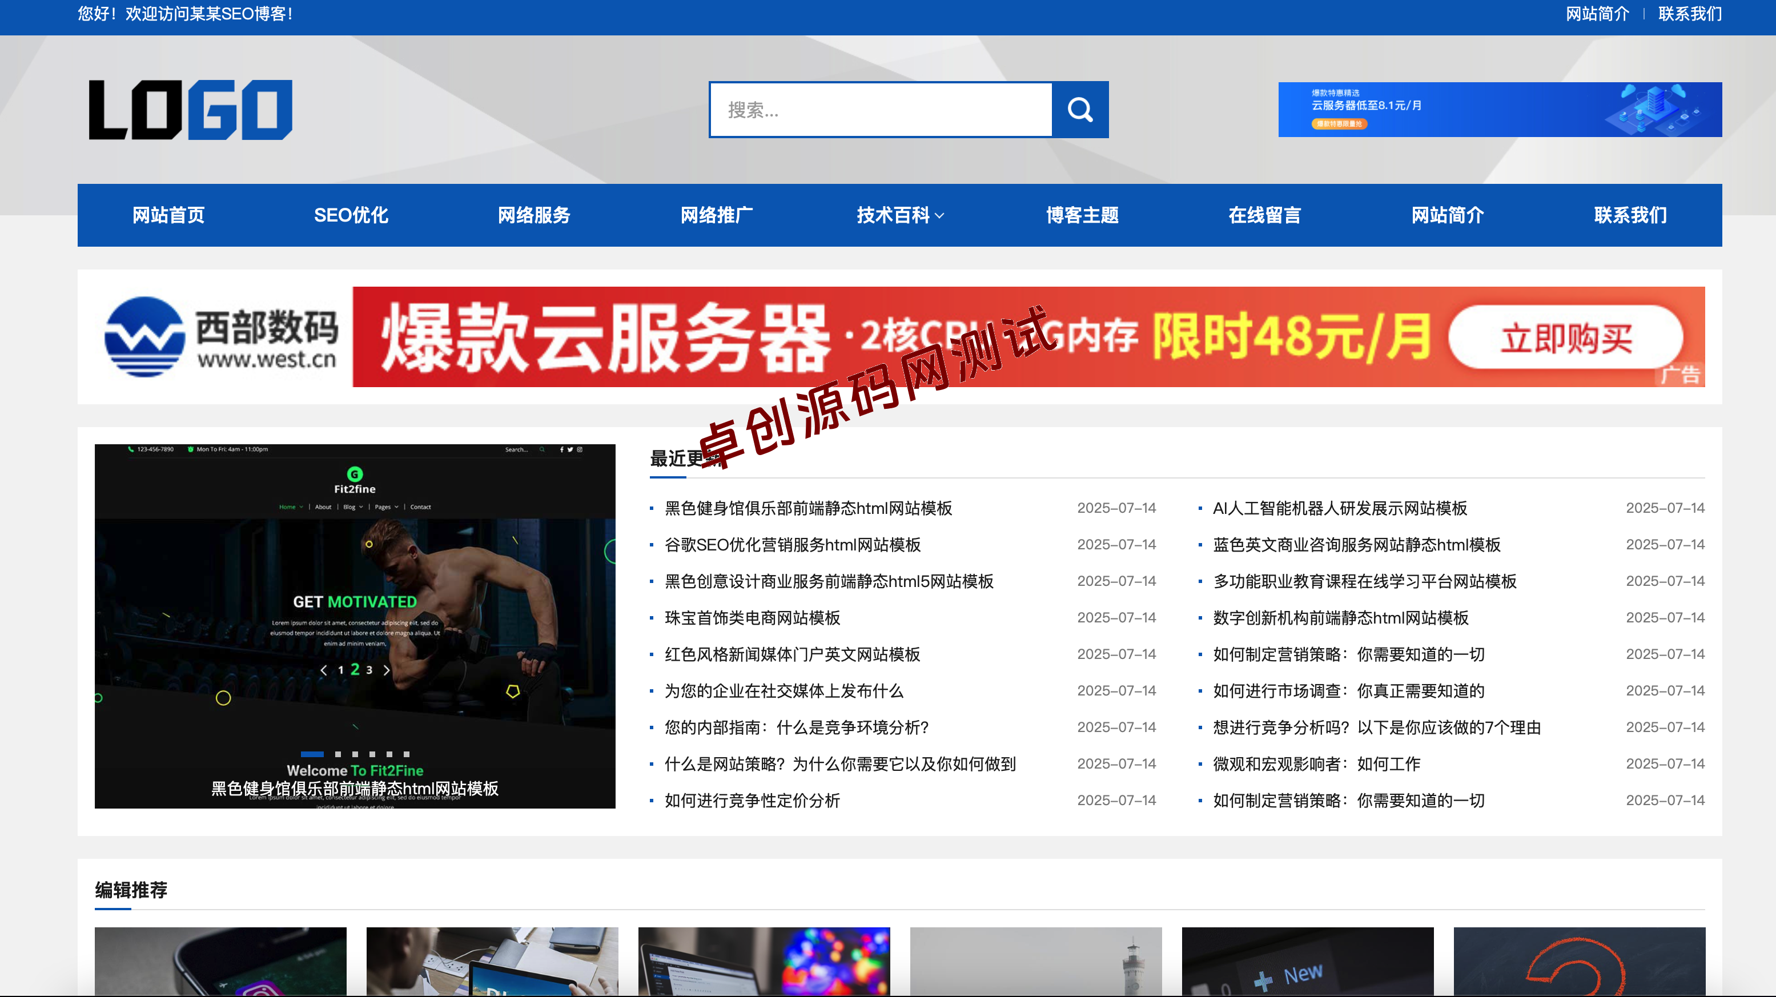Open the 编辑推荐 thumbnail showing 'New' text
This screenshot has width=1776, height=997.
1307,961
